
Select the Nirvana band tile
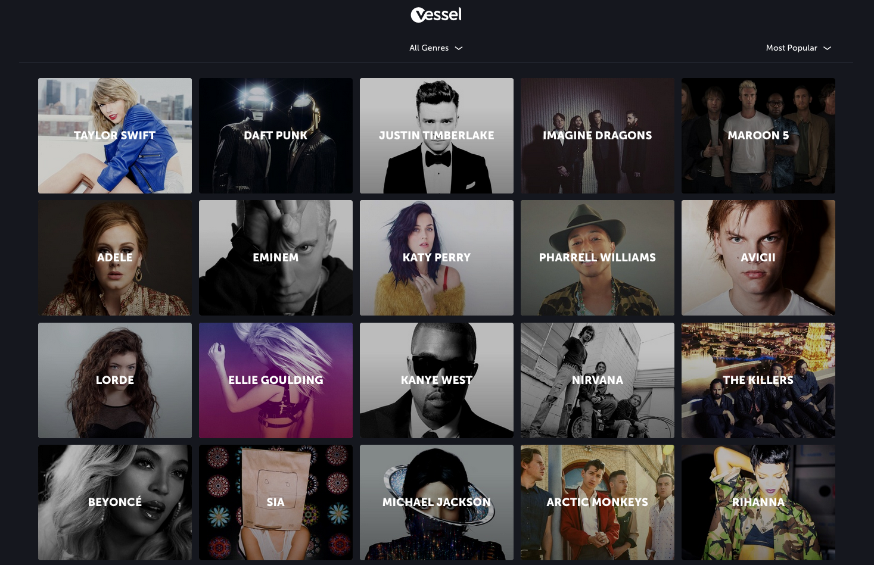(x=598, y=380)
